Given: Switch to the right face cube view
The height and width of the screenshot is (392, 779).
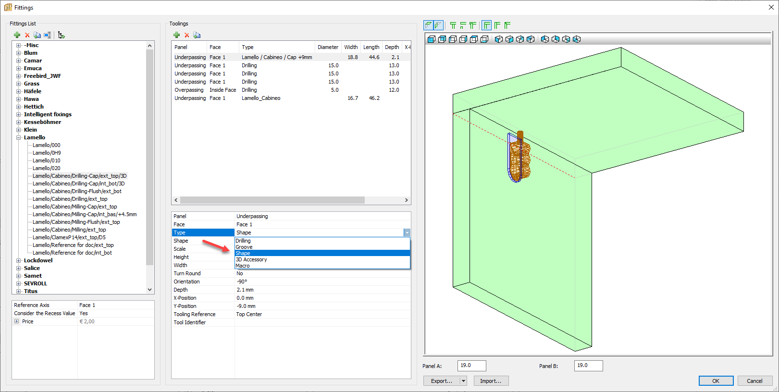Looking at the screenshot, I should pyautogui.click(x=463, y=39).
